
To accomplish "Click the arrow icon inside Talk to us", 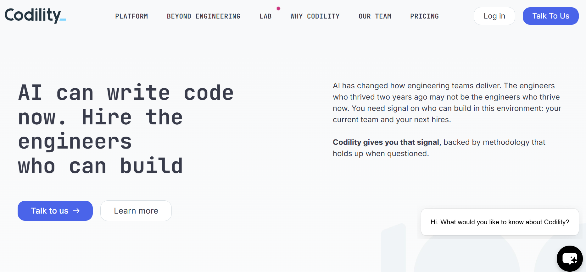I will pos(76,211).
